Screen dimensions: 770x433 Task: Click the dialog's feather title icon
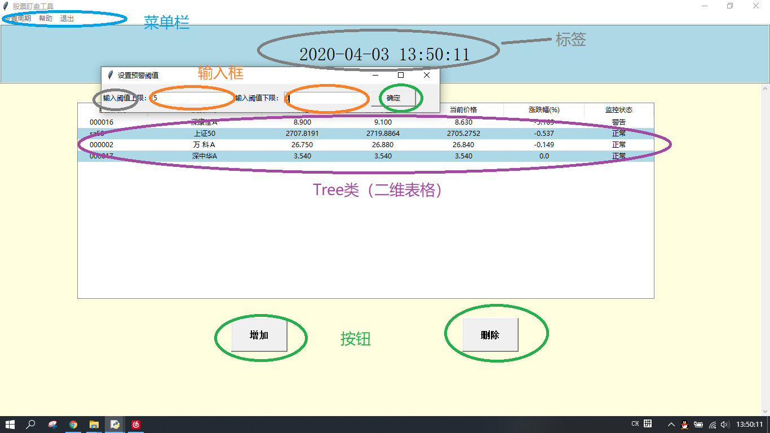110,75
